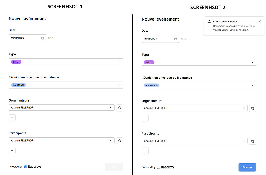This screenshot has width=266, height=175.
Task: Dismiss the Erreur de connection notification
Action: coord(260,21)
